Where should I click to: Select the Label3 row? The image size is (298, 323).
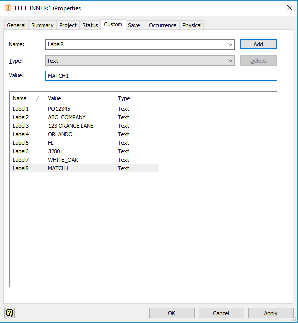pos(85,126)
